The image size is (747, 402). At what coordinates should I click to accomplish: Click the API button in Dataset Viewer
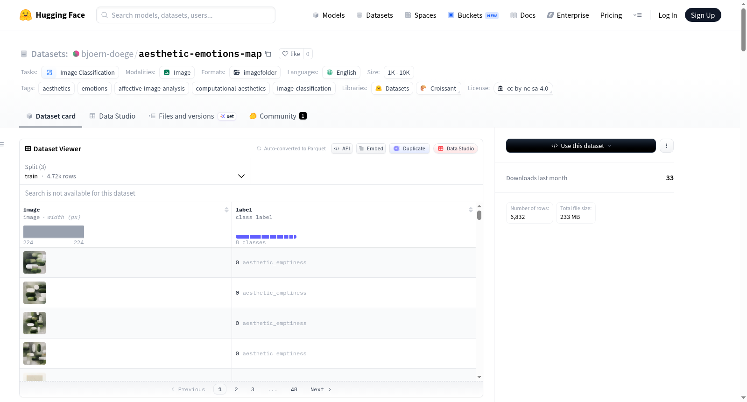[x=342, y=148]
